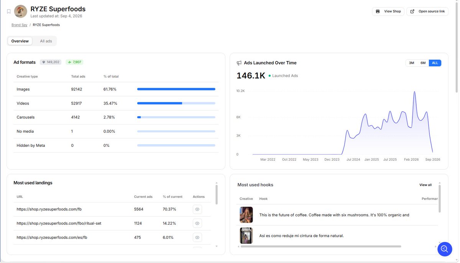Open the creative thumbnail for the future of coffee hook

[246, 215]
